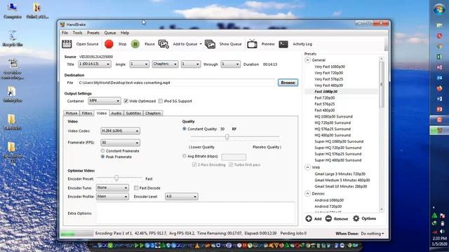Click the destination File path field

tap(176, 83)
